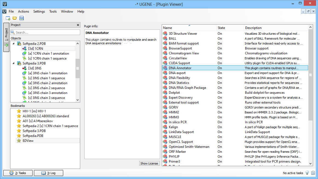
Task: Select the DNA Annotator plugin row
Action: [x=235, y=68]
